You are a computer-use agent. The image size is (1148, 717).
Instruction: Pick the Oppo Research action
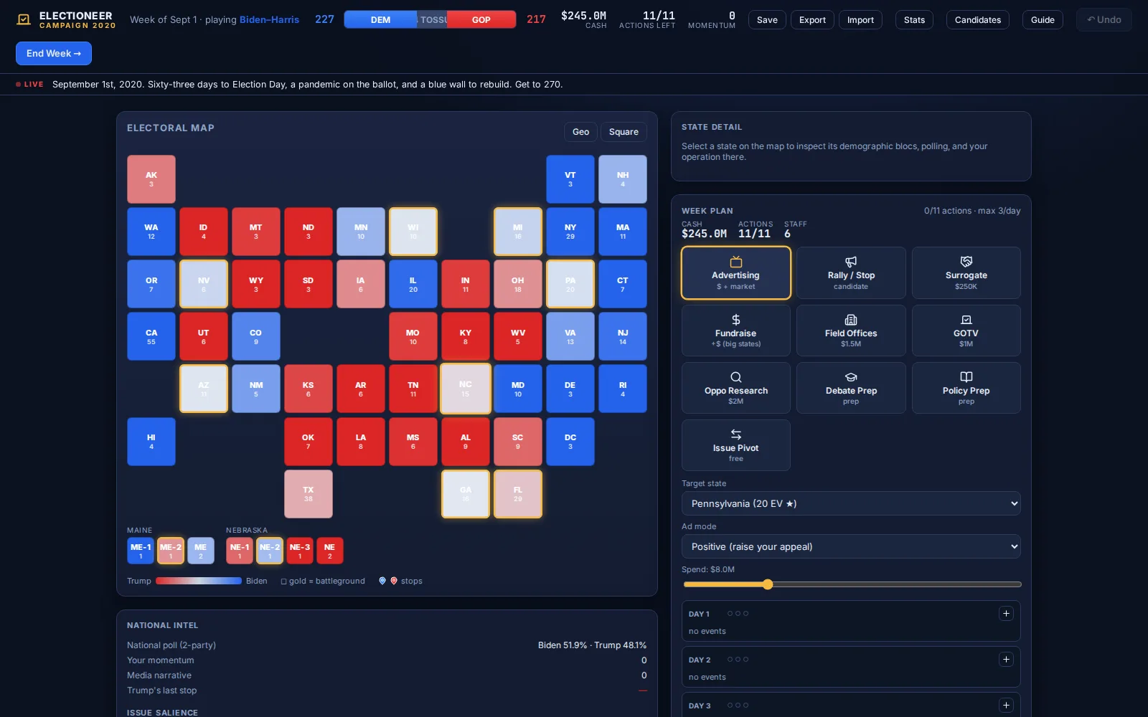pos(735,388)
